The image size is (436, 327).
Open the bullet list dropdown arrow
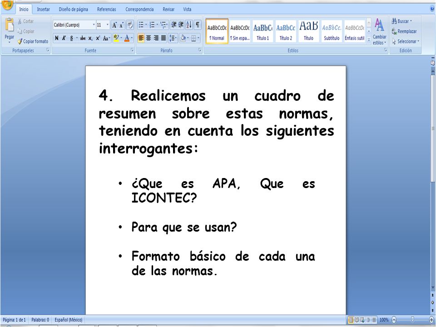146,25
